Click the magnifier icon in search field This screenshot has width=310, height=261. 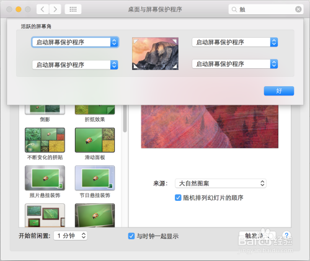[234, 9]
